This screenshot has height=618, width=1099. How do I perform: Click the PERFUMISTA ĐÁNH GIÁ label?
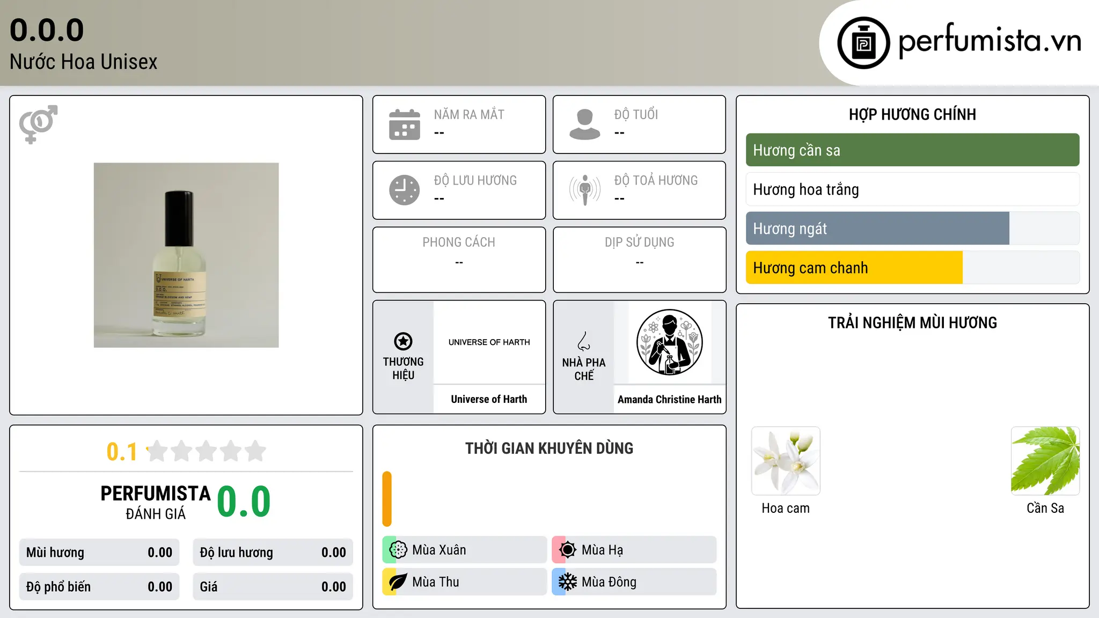[156, 503]
